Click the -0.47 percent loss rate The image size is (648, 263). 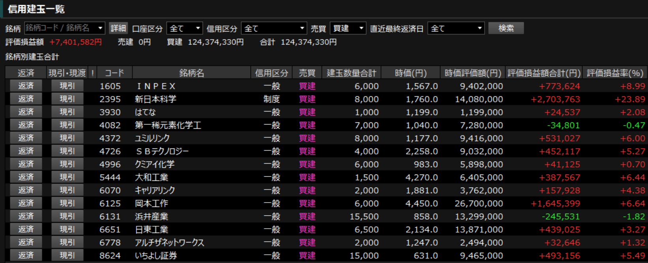click(x=634, y=125)
